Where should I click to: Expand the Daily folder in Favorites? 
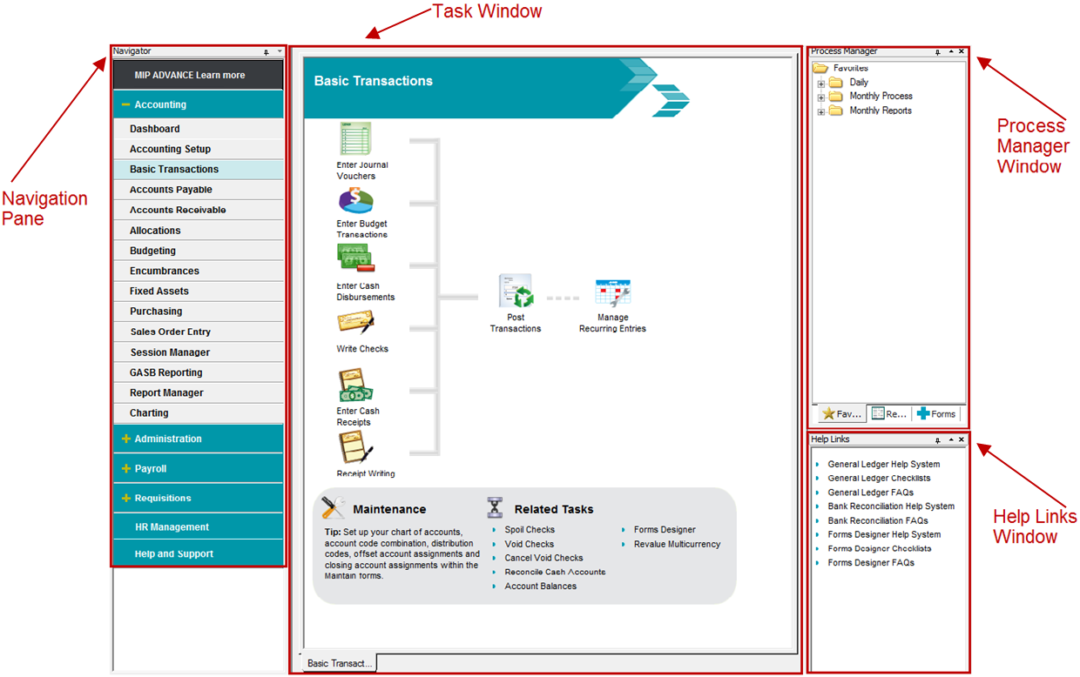pyautogui.click(x=820, y=83)
